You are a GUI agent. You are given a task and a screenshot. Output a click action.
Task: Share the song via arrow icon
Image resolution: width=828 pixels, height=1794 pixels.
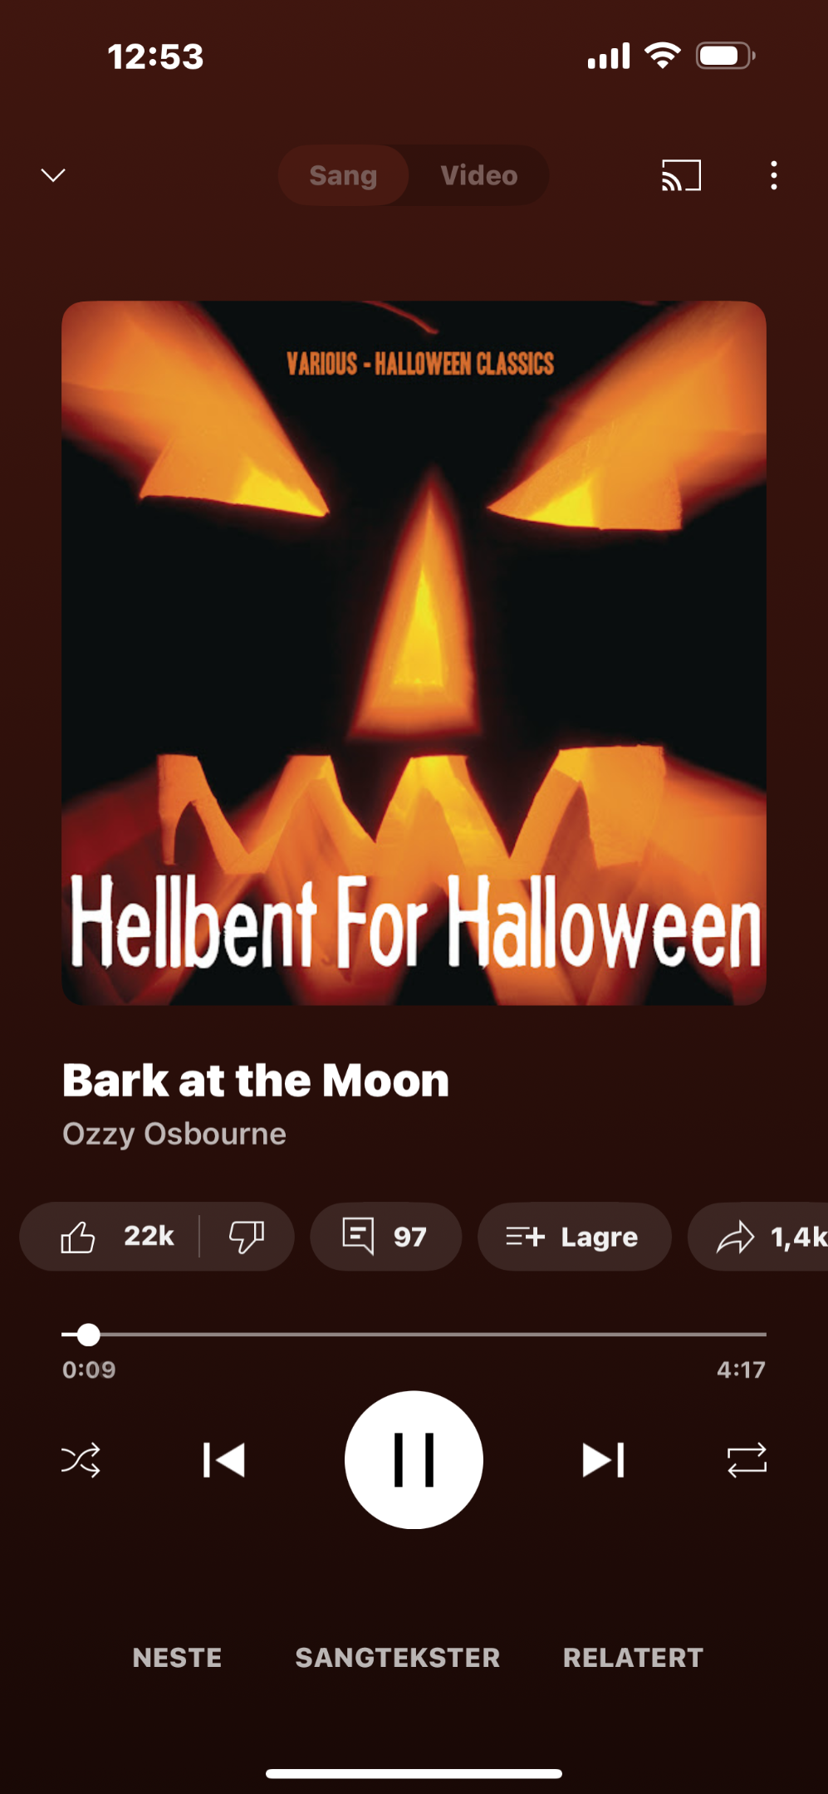coord(758,1237)
